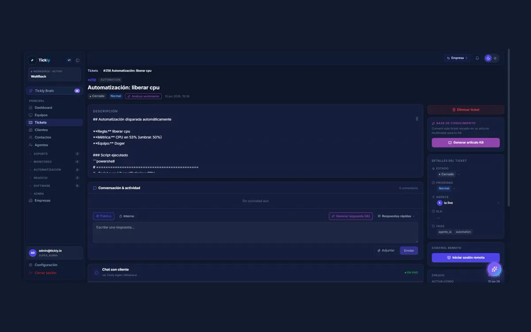Open Tickly Brain from sidebar
Screen dimensions: 531x332
pos(54,91)
